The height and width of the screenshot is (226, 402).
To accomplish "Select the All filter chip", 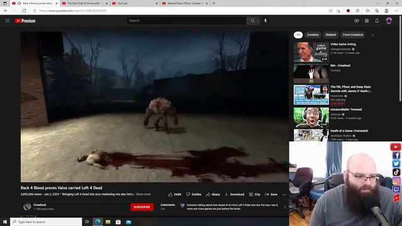I will [x=298, y=35].
